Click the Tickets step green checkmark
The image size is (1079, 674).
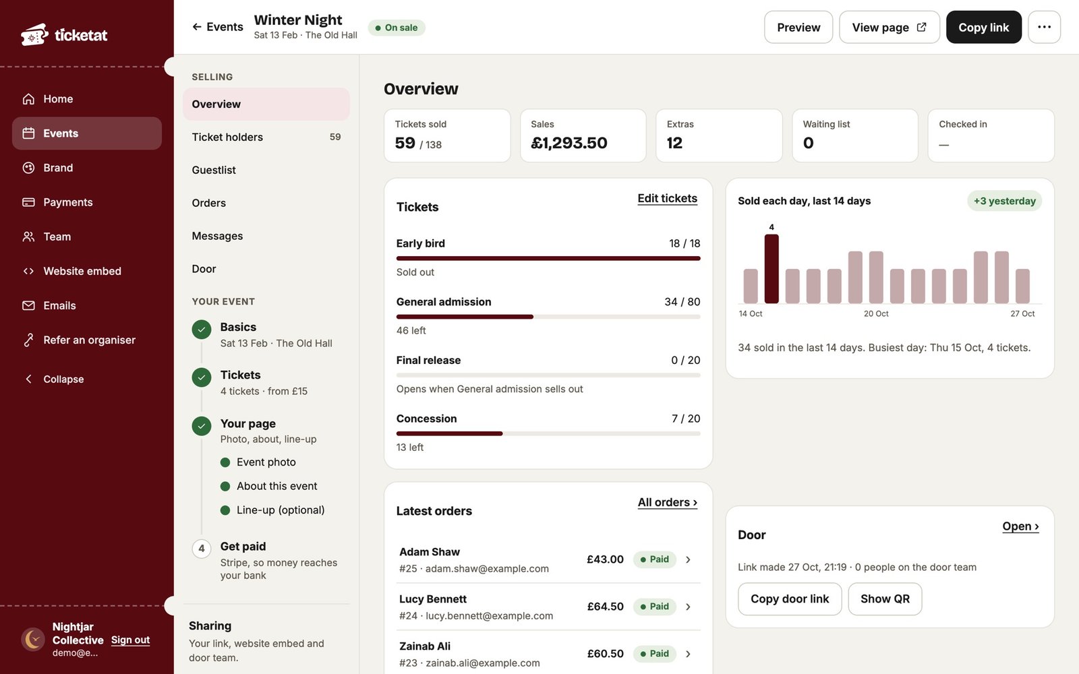201,377
